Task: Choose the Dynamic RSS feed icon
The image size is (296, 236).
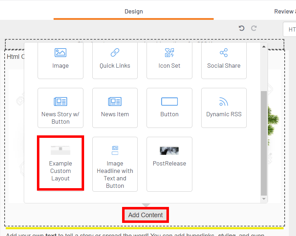Action: pos(224,102)
